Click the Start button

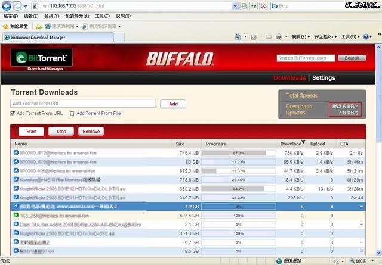coord(32,132)
